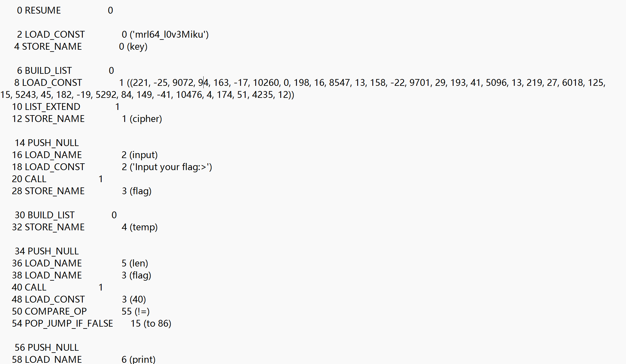Click the number 10476 in the tuple

189,95
